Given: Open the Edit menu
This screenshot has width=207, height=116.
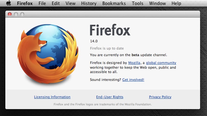Looking at the screenshot, I should coord(55,3).
